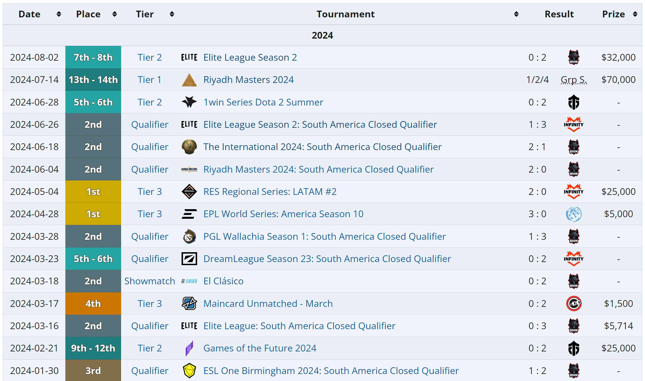The image size is (645, 381).
Task: Click the Tier 1 link for Riyadh Masters
Action: [149, 80]
